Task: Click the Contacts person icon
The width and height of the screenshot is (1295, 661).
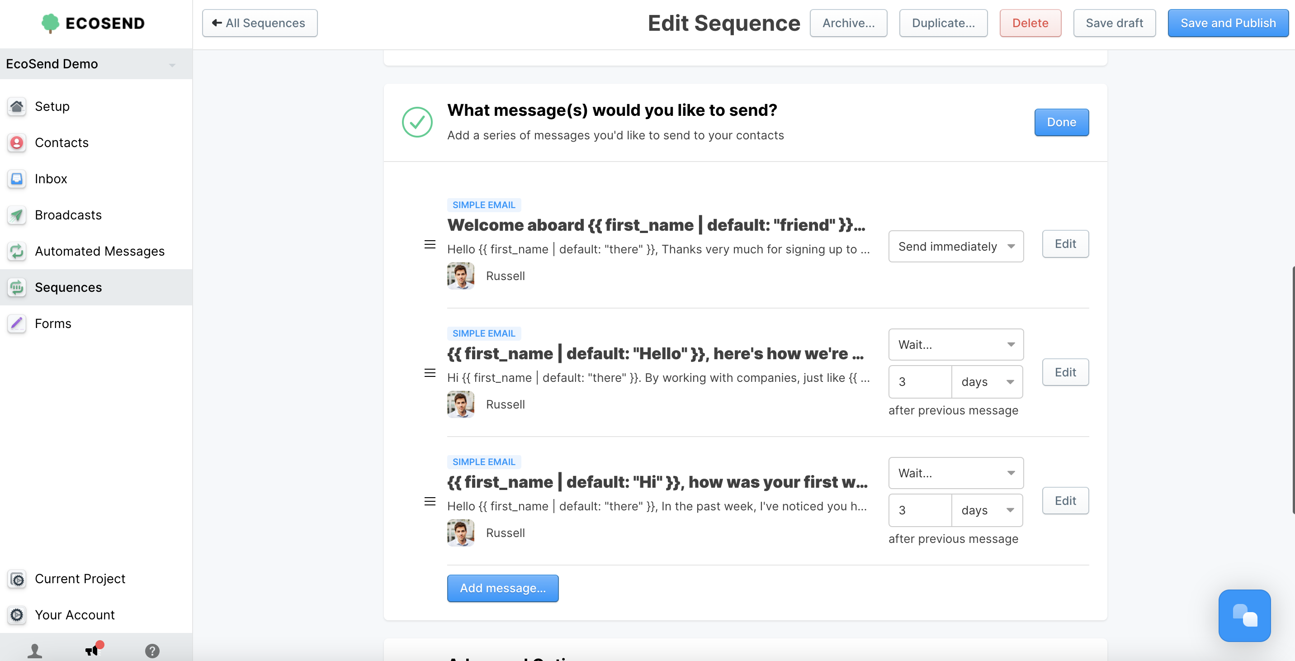Action: pos(17,143)
